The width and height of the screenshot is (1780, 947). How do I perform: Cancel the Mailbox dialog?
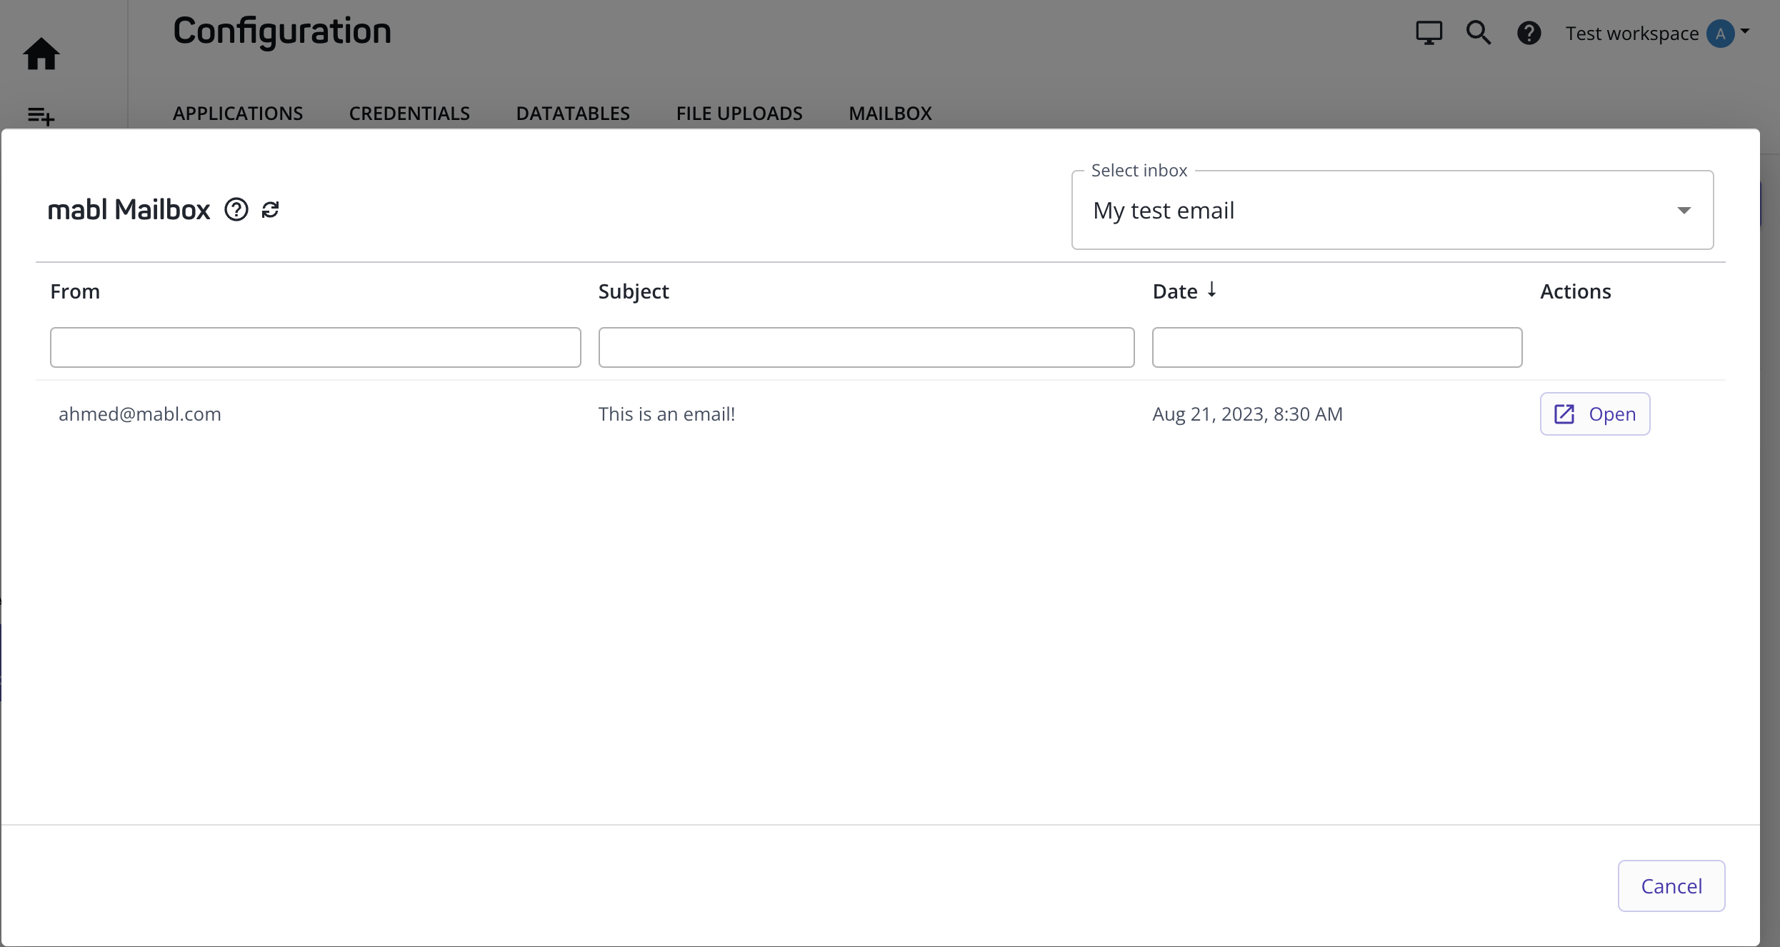1671,886
